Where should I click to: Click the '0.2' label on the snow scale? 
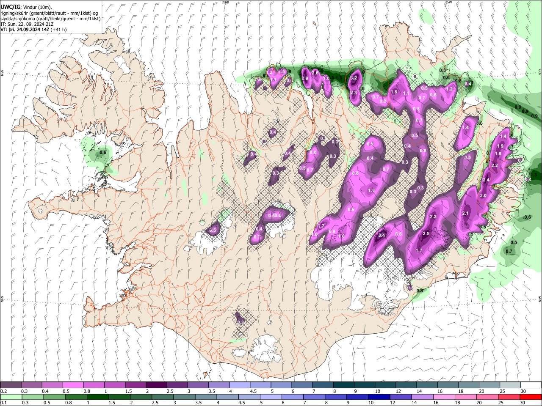3,391
